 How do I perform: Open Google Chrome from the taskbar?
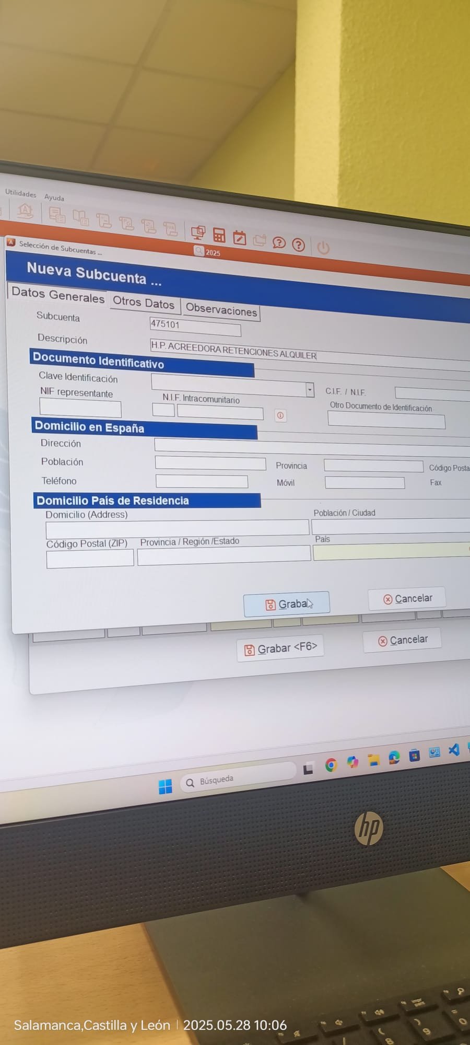[331, 765]
